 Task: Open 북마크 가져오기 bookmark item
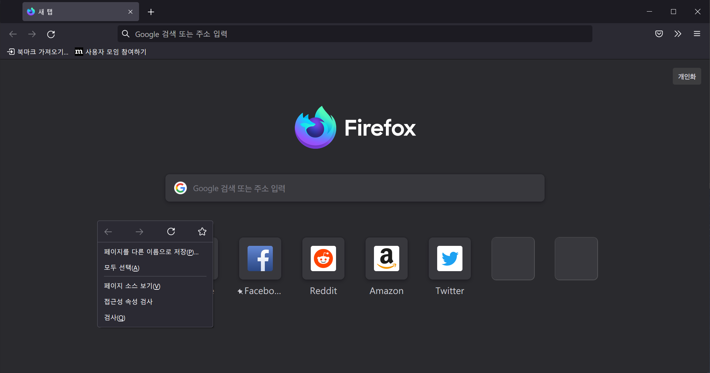click(x=38, y=52)
